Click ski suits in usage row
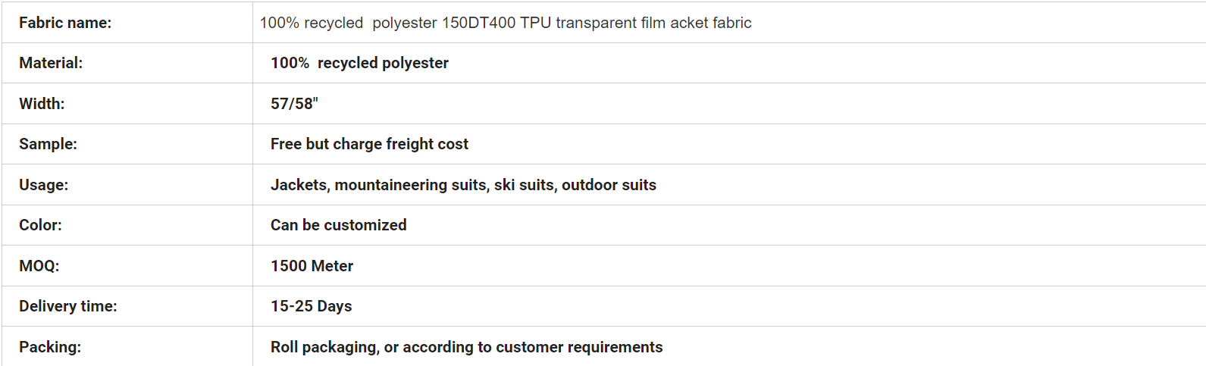This screenshot has width=1206, height=366. pyautogui.click(x=524, y=185)
